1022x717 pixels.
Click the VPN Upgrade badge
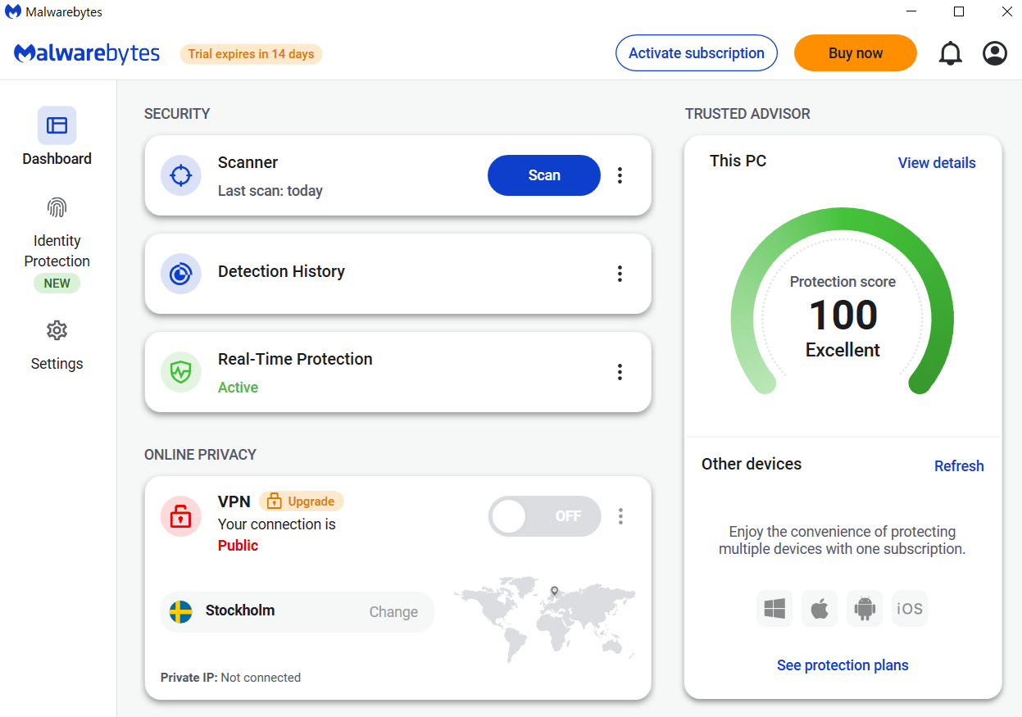[301, 501]
